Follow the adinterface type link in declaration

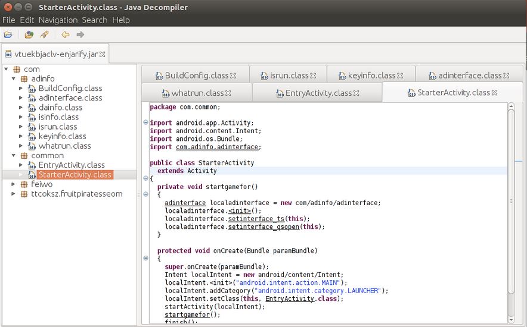coord(185,203)
